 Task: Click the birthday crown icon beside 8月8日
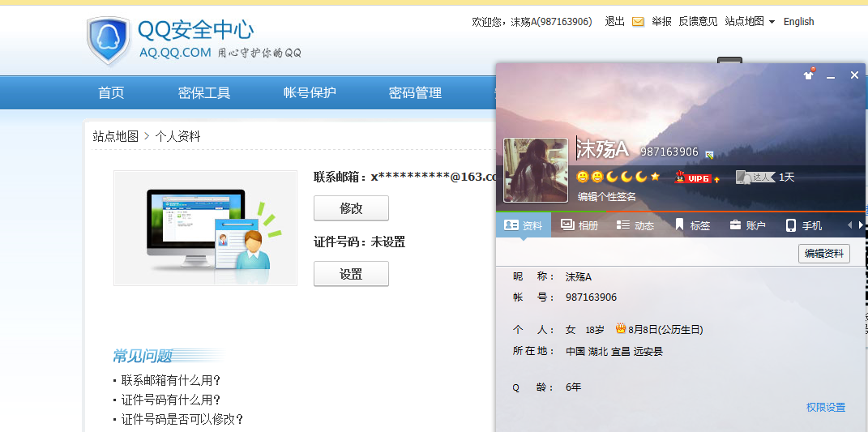(x=621, y=329)
